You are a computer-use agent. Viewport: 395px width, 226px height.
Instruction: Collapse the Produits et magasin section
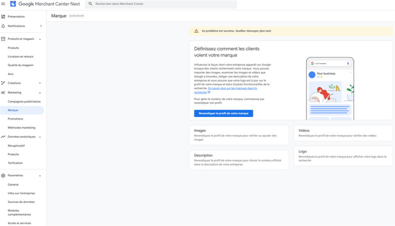40,39
